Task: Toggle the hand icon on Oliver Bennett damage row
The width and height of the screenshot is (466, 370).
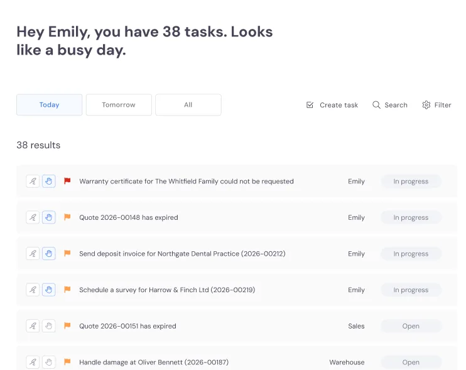Action: pyautogui.click(x=49, y=362)
